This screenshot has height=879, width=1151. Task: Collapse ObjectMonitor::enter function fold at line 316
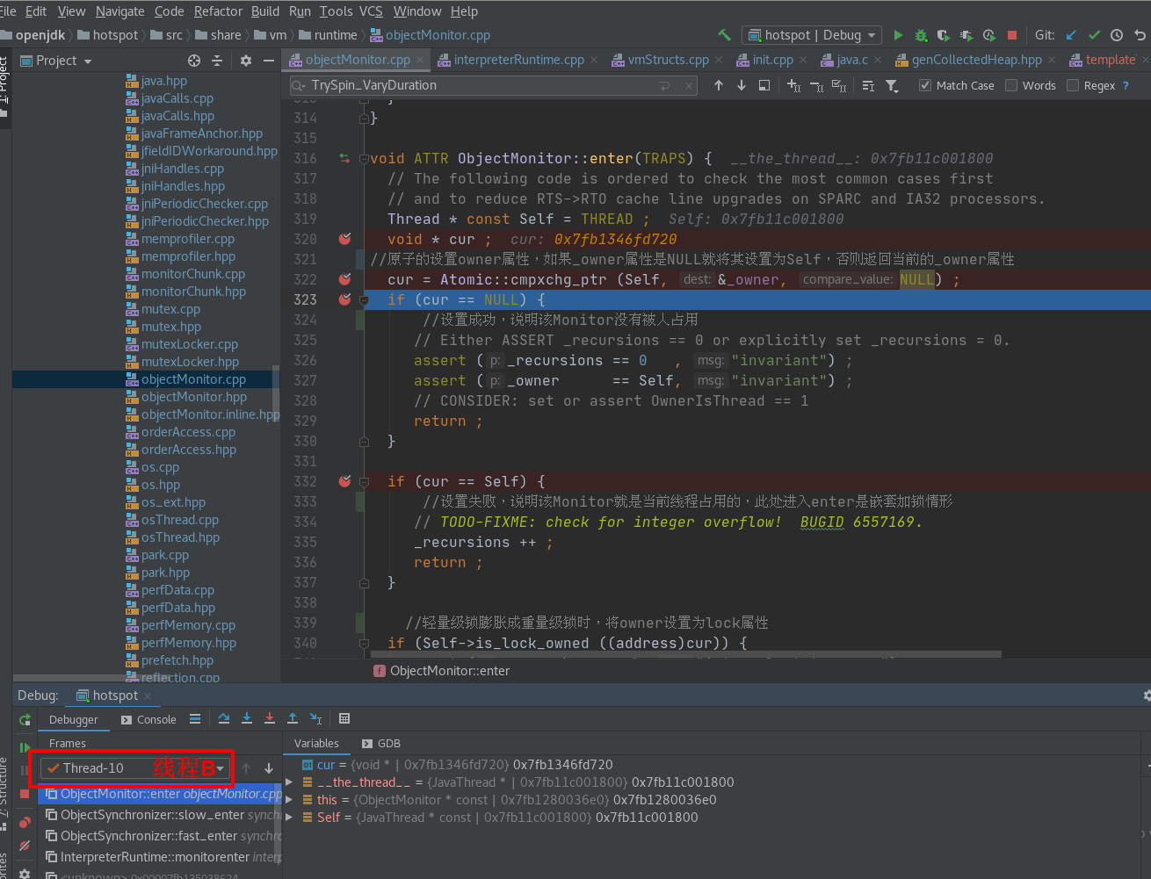(x=364, y=159)
